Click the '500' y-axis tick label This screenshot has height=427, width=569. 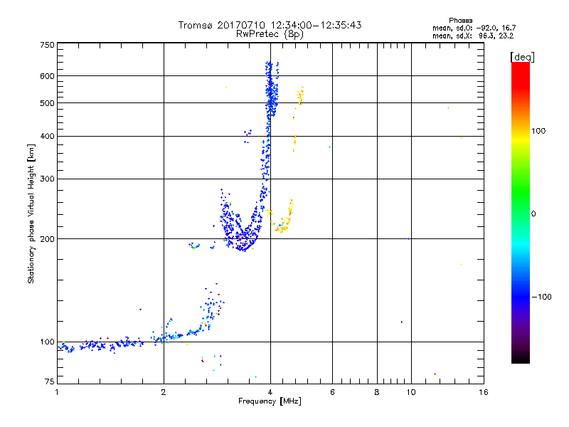click(x=47, y=103)
